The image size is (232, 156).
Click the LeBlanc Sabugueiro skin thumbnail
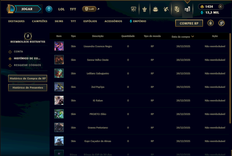59,73
